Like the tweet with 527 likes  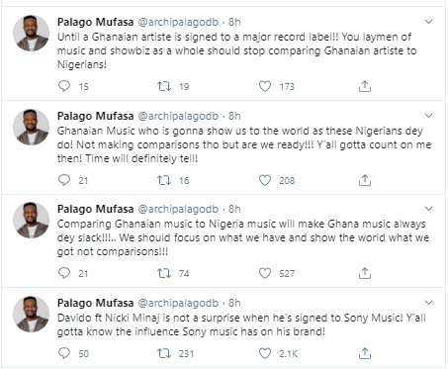pos(265,273)
